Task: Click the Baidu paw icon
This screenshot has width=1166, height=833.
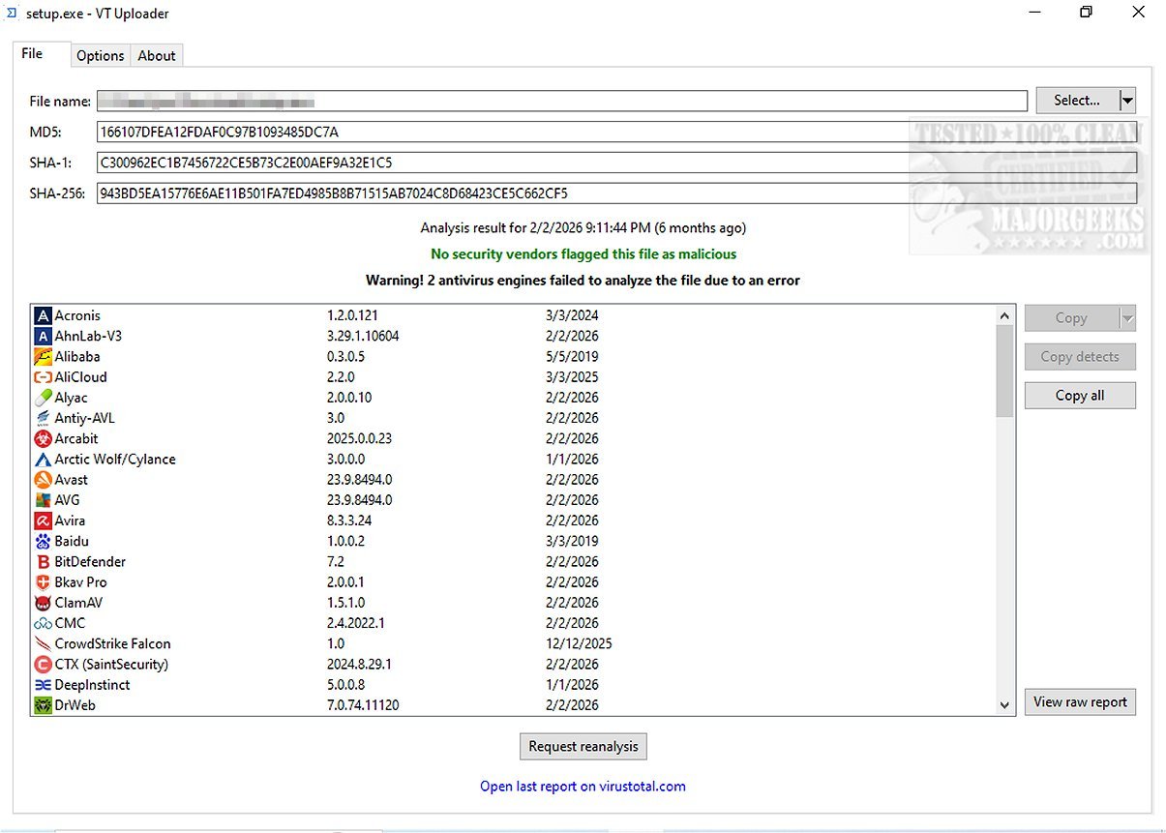Action: [x=43, y=541]
